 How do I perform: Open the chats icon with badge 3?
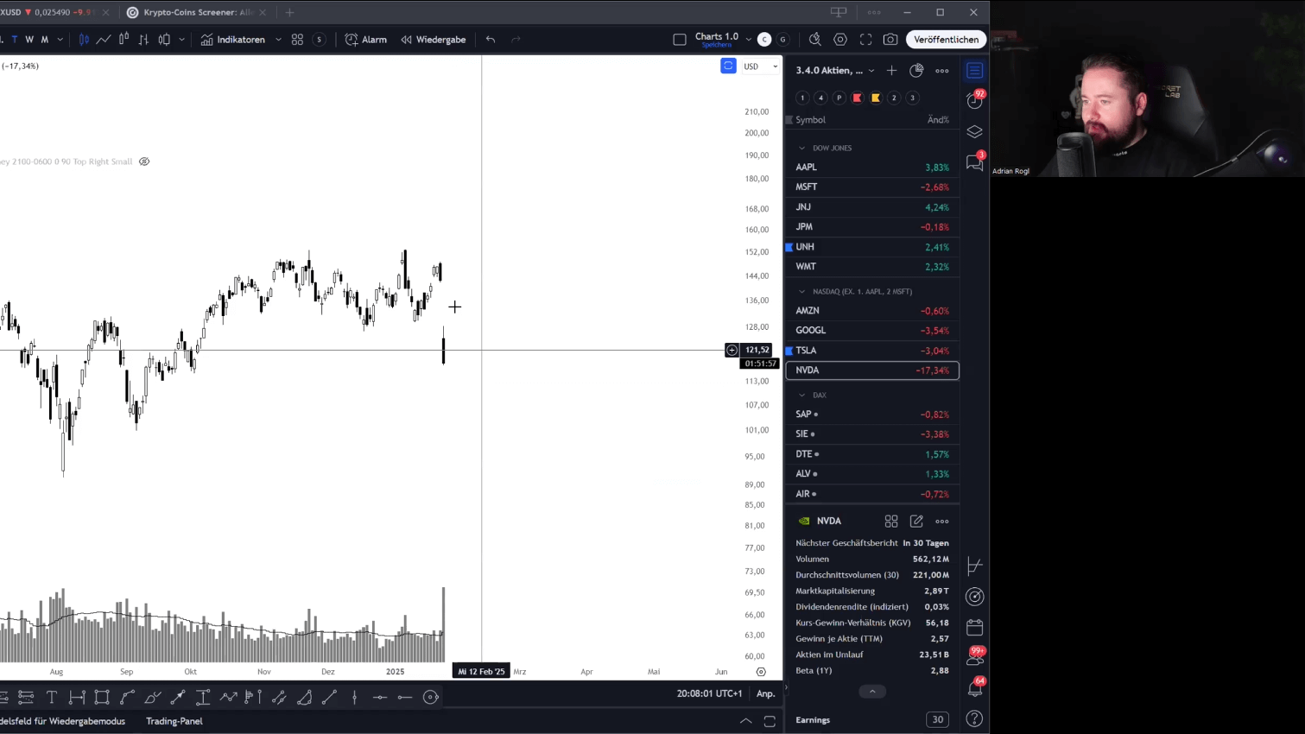click(x=975, y=162)
